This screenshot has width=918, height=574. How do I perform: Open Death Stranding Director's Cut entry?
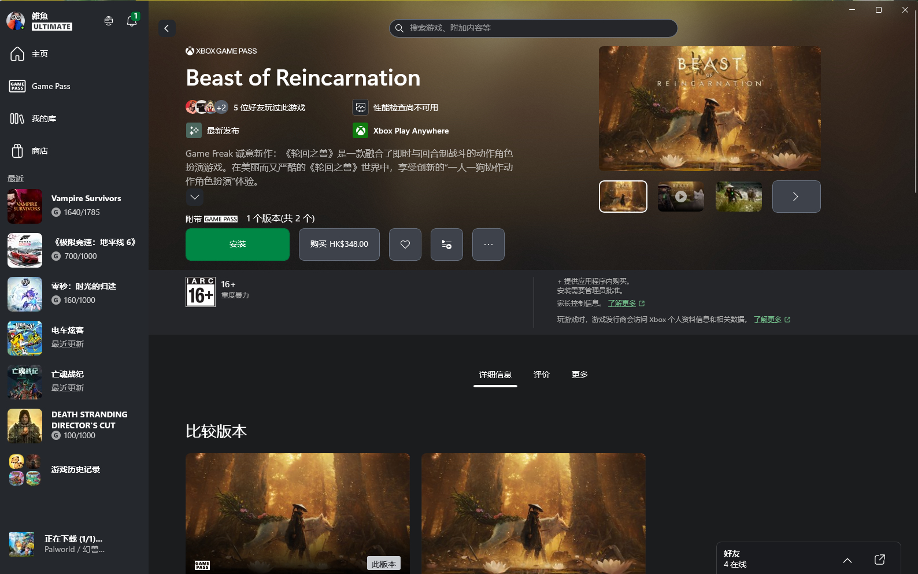(74, 425)
